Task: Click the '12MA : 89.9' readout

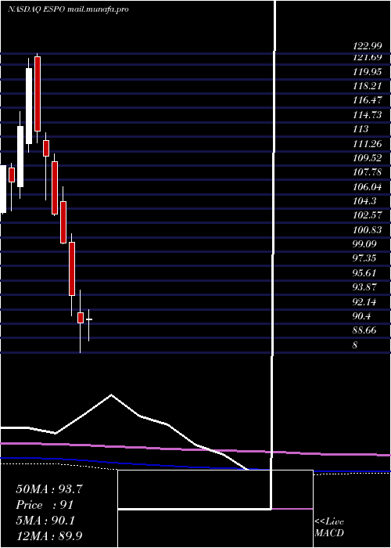Action: coord(49,536)
